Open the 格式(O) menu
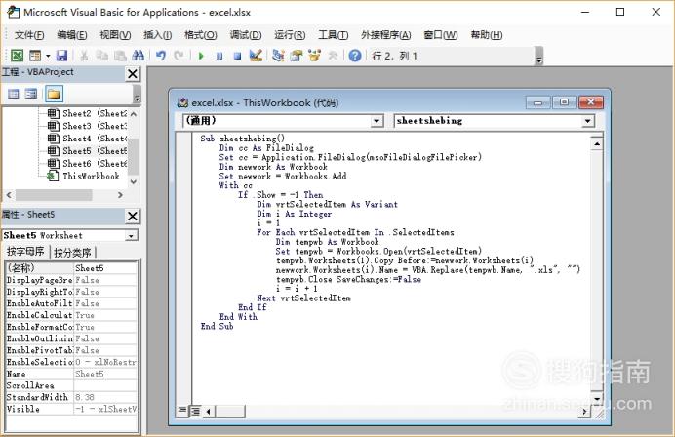The height and width of the screenshot is (437, 675). click(201, 35)
